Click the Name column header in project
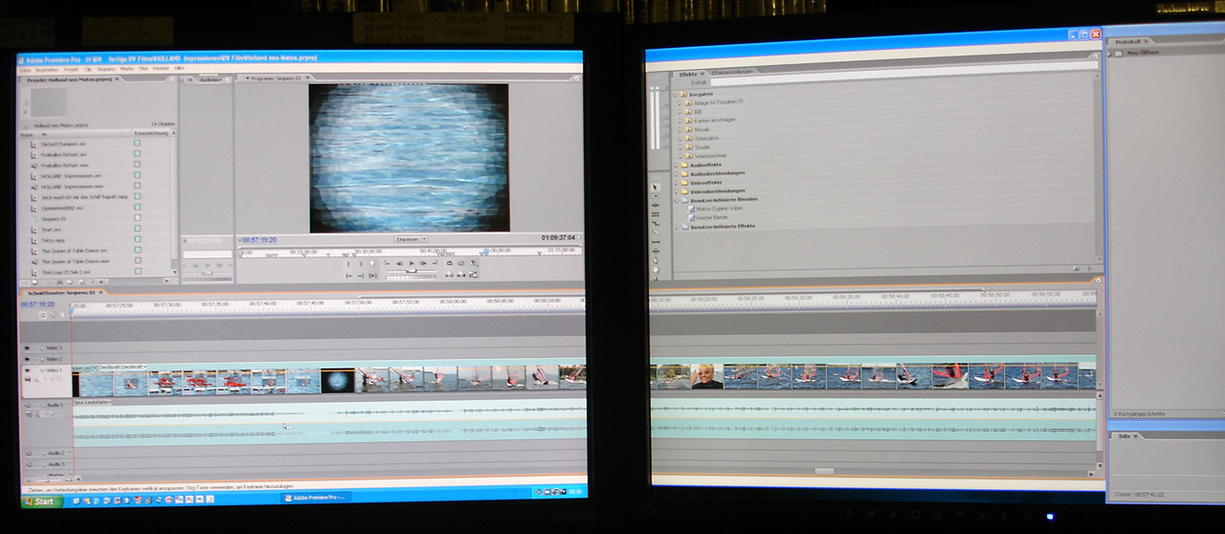The image size is (1225, 534). (27, 134)
